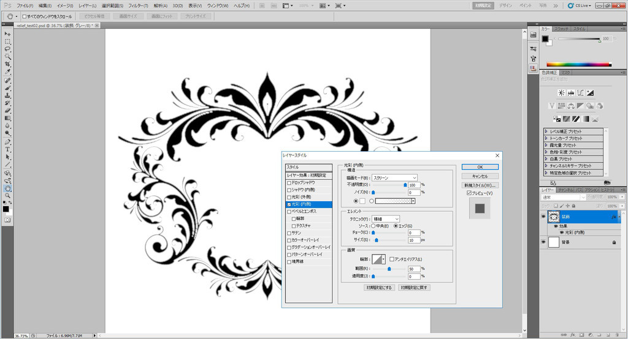Open the 輪郭 contour picker dropdown
628x339 pixels.
pyautogui.click(x=383, y=259)
